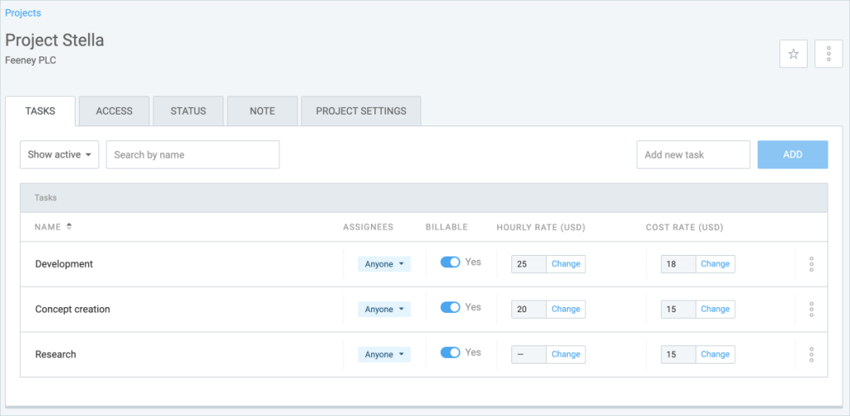Select the Development task name
The image size is (850, 416).
click(x=64, y=264)
